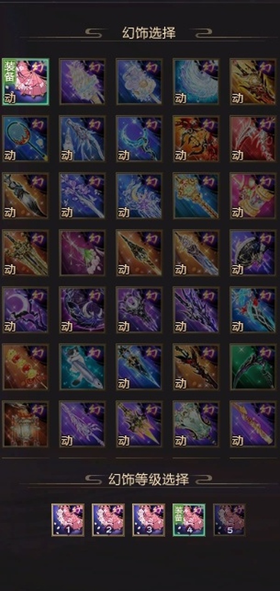
Task: Select the red flower cyan branch skin
Action: [253, 310]
